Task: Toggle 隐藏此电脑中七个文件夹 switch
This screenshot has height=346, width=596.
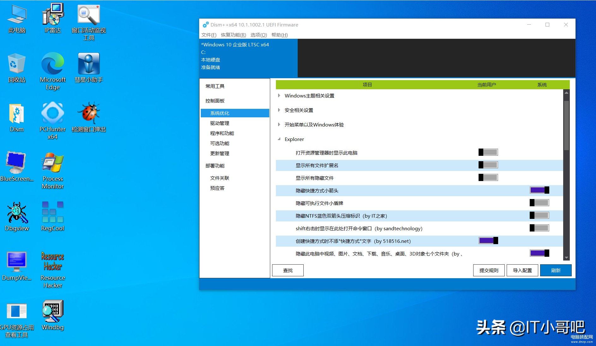Action: click(539, 253)
